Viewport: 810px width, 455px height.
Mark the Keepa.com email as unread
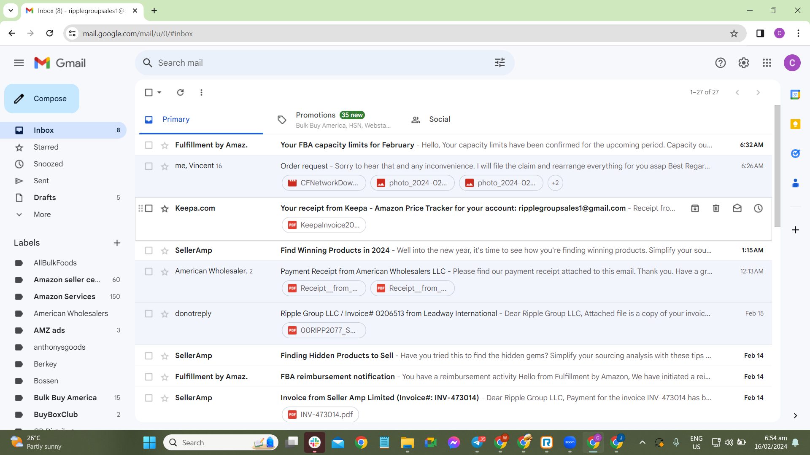[x=737, y=208]
